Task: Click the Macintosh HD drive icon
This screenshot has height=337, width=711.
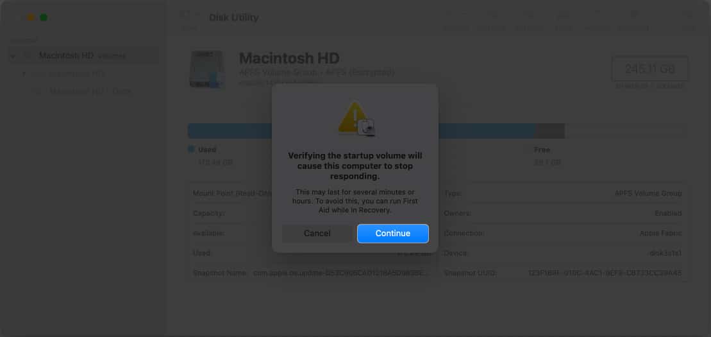Action: pos(207,69)
